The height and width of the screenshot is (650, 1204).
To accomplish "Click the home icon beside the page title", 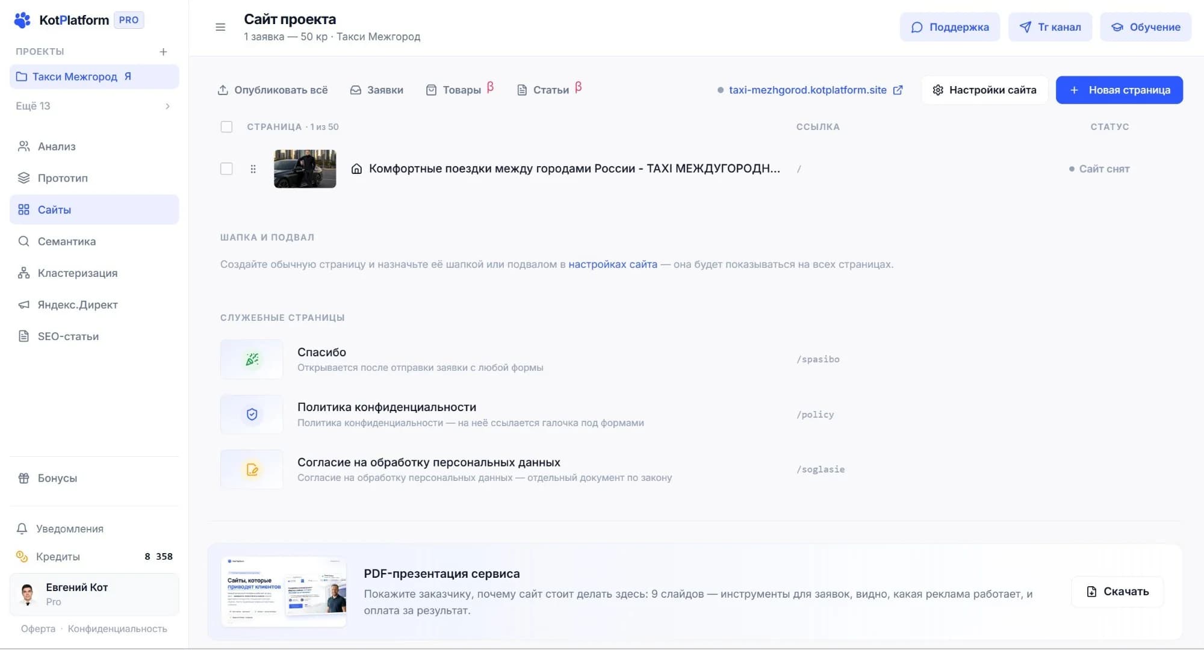I will 356,169.
